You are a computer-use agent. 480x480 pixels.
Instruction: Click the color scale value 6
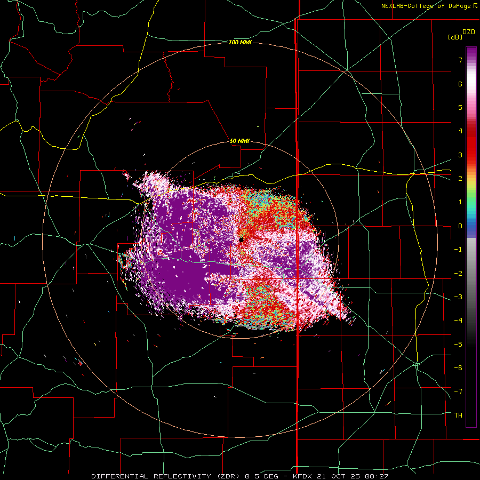[460, 84]
